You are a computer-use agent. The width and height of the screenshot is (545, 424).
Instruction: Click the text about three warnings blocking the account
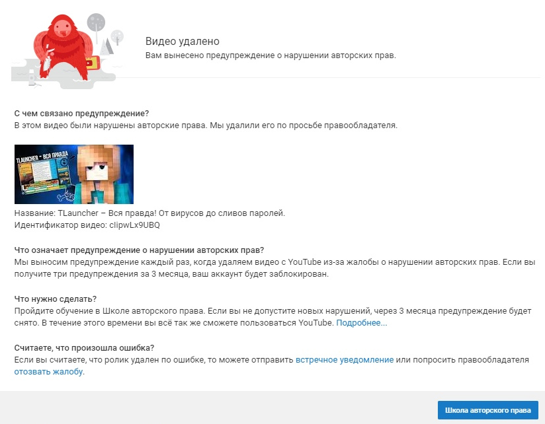pyautogui.click(x=171, y=273)
